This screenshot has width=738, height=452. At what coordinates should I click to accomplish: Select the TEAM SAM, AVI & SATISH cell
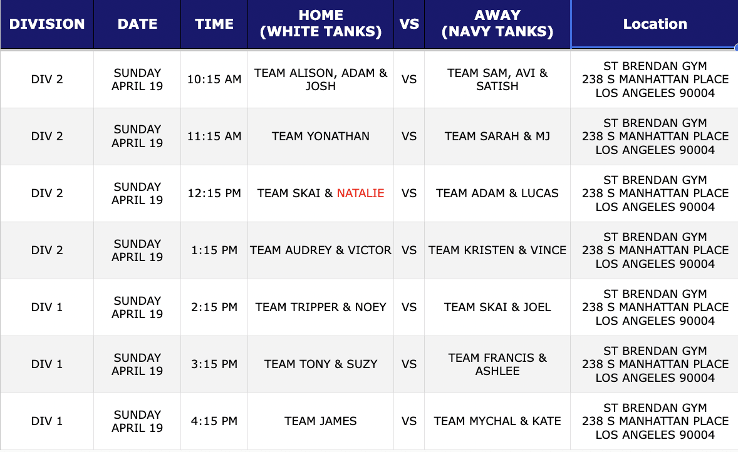pos(497,80)
